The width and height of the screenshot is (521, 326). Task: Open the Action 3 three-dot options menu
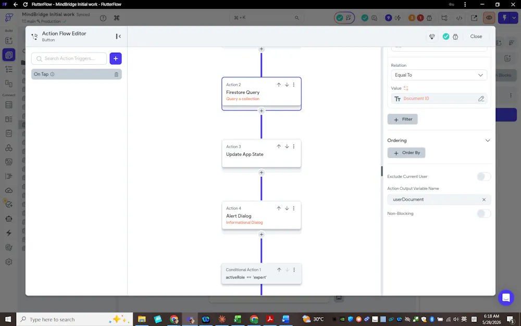click(x=294, y=147)
